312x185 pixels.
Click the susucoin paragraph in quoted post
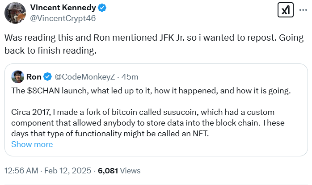click(134, 111)
